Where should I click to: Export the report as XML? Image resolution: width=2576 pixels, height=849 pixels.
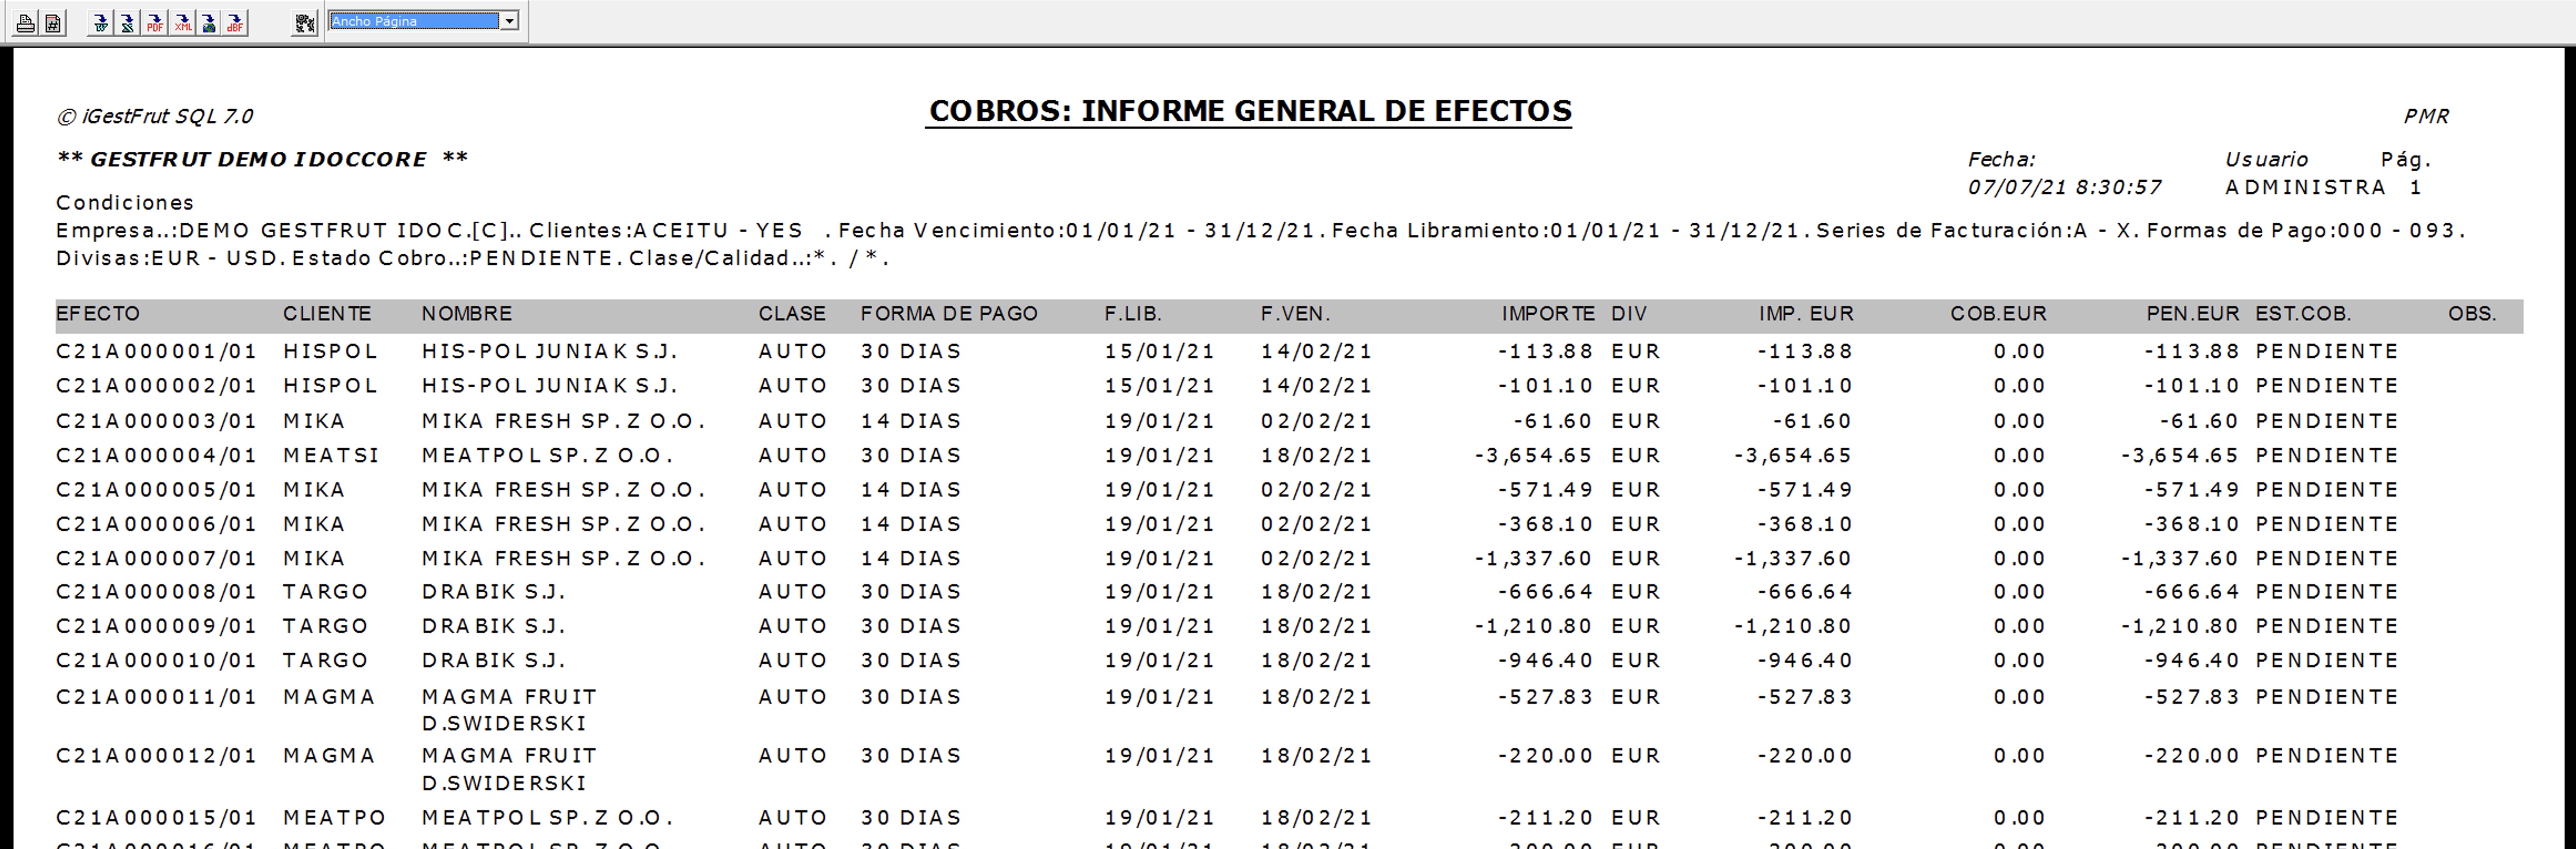(182, 22)
